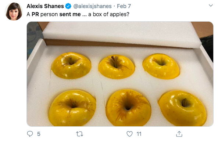Click the reply speech bubble icon

(30, 134)
